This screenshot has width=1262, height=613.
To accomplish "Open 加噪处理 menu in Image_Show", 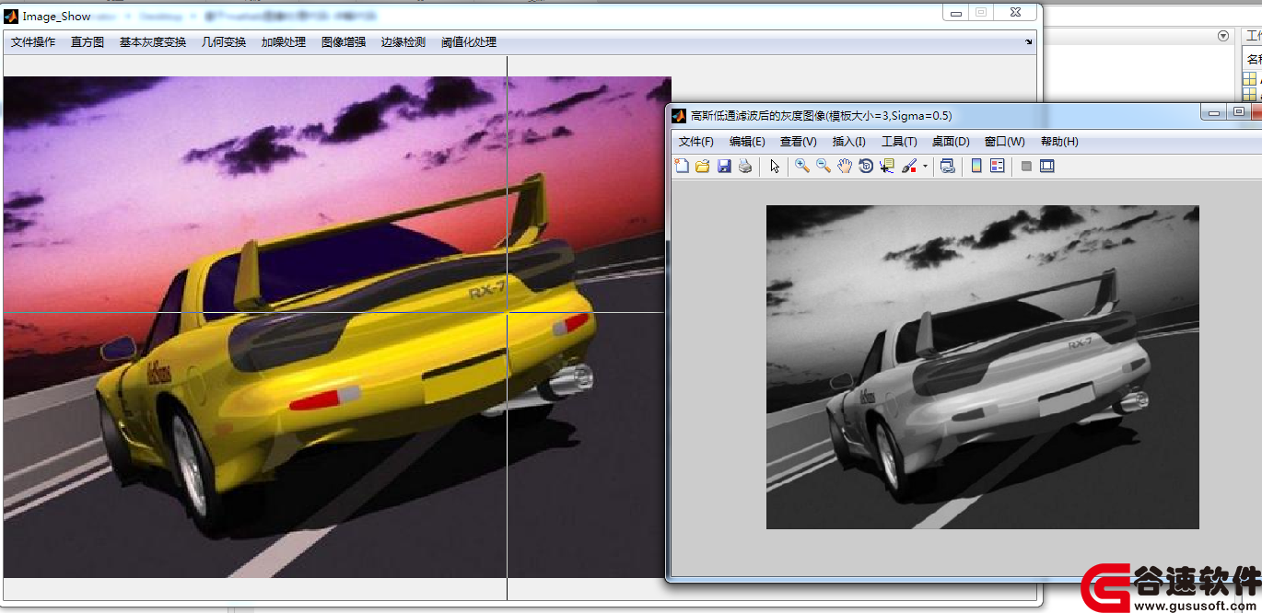I will pos(284,42).
